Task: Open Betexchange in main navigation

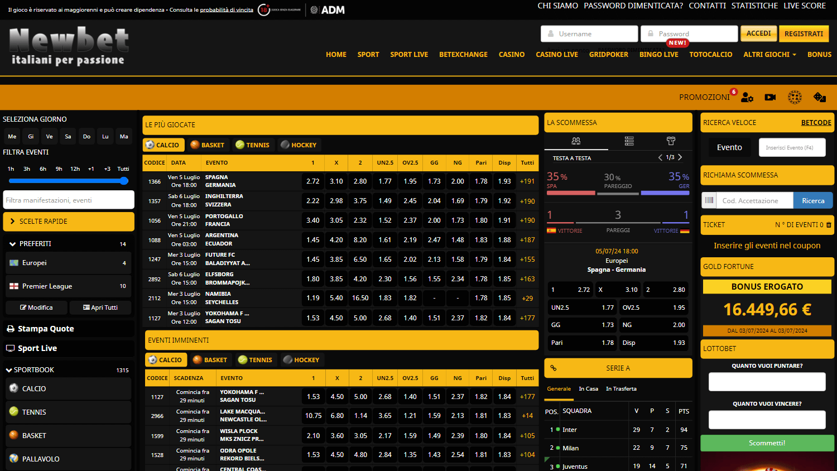Action: point(463,54)
